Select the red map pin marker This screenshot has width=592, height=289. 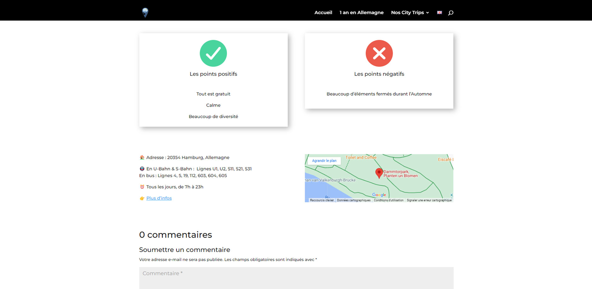[x=379, y=173]
